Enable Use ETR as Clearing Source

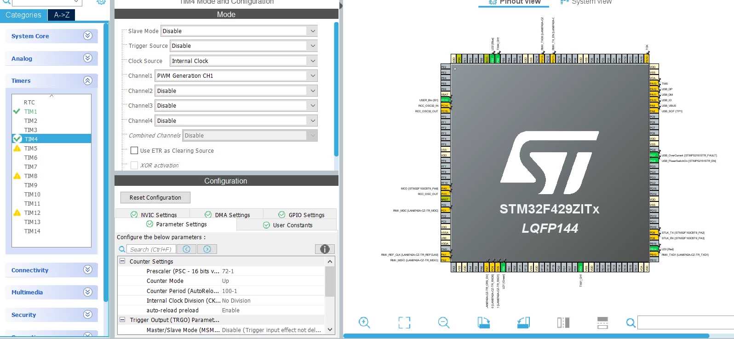pyautogui.click(x=134, y=150)
